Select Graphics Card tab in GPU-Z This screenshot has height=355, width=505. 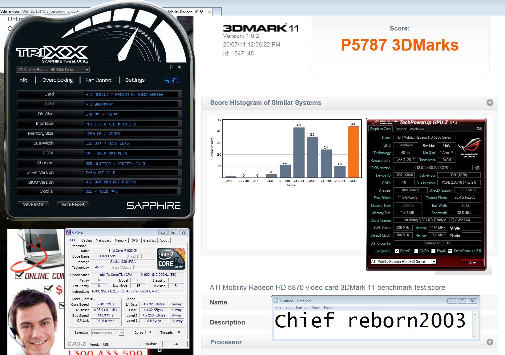pos(380,129)
